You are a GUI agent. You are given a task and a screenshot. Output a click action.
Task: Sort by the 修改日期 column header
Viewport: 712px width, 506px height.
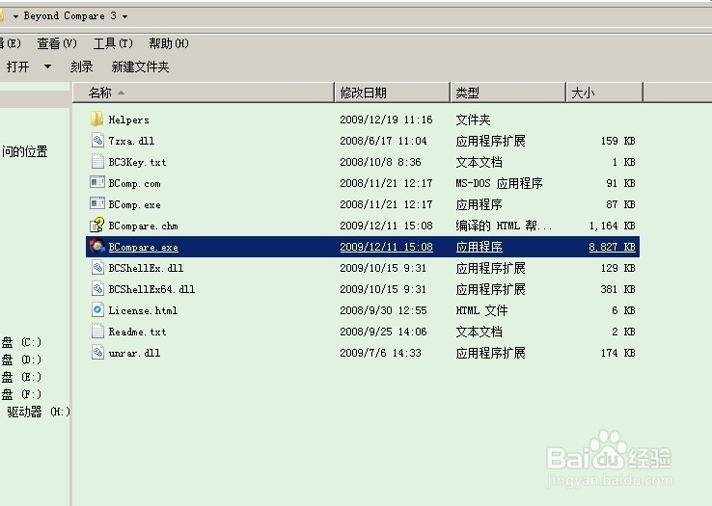[x=393, y=93]
